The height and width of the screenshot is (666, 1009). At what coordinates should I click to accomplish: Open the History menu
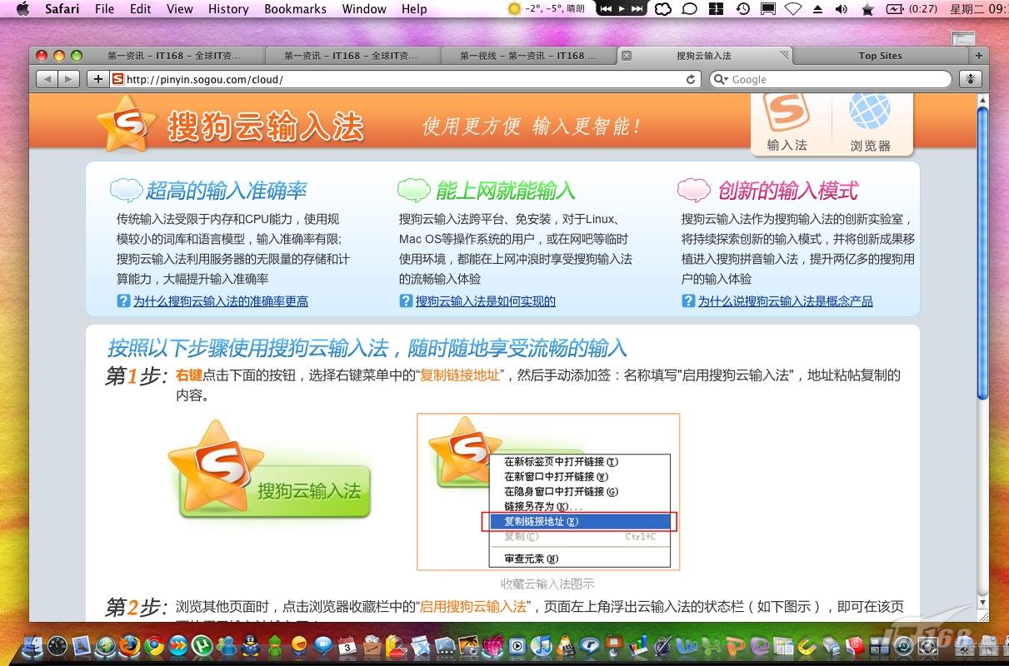228,9
